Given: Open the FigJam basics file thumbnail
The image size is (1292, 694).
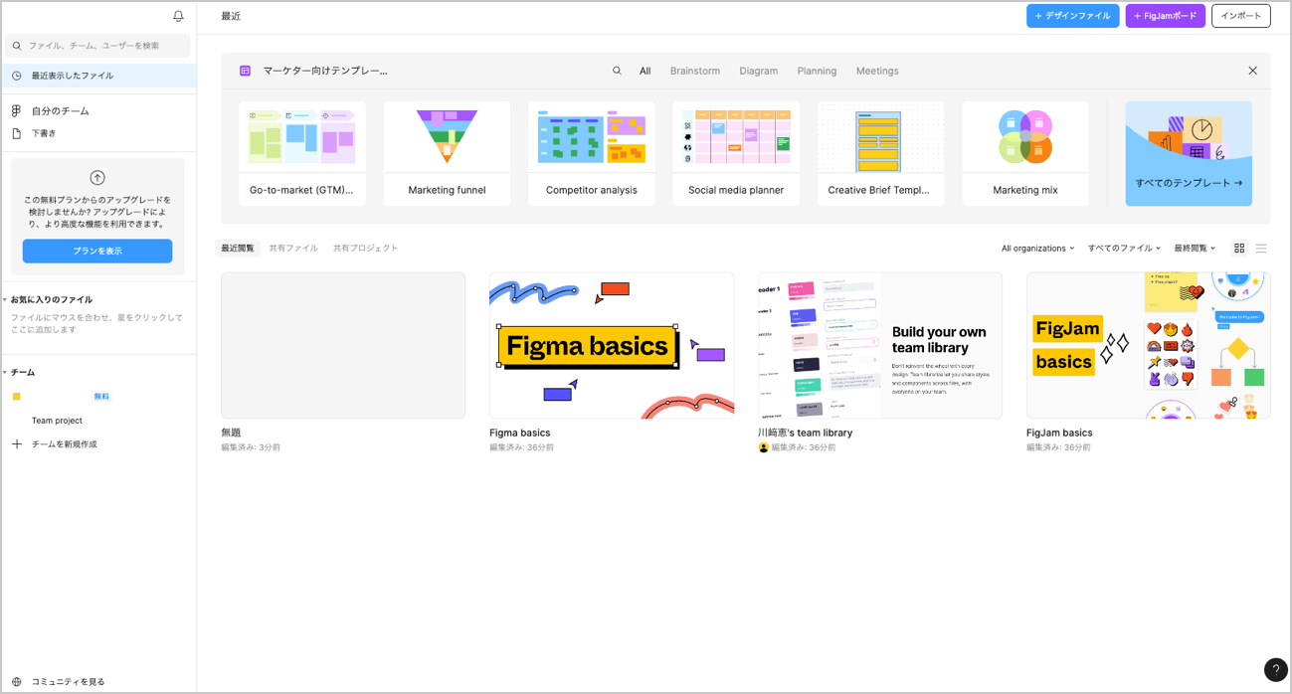Looking at the screenshot, I should pyautogui.click(x=1149, y=346).
